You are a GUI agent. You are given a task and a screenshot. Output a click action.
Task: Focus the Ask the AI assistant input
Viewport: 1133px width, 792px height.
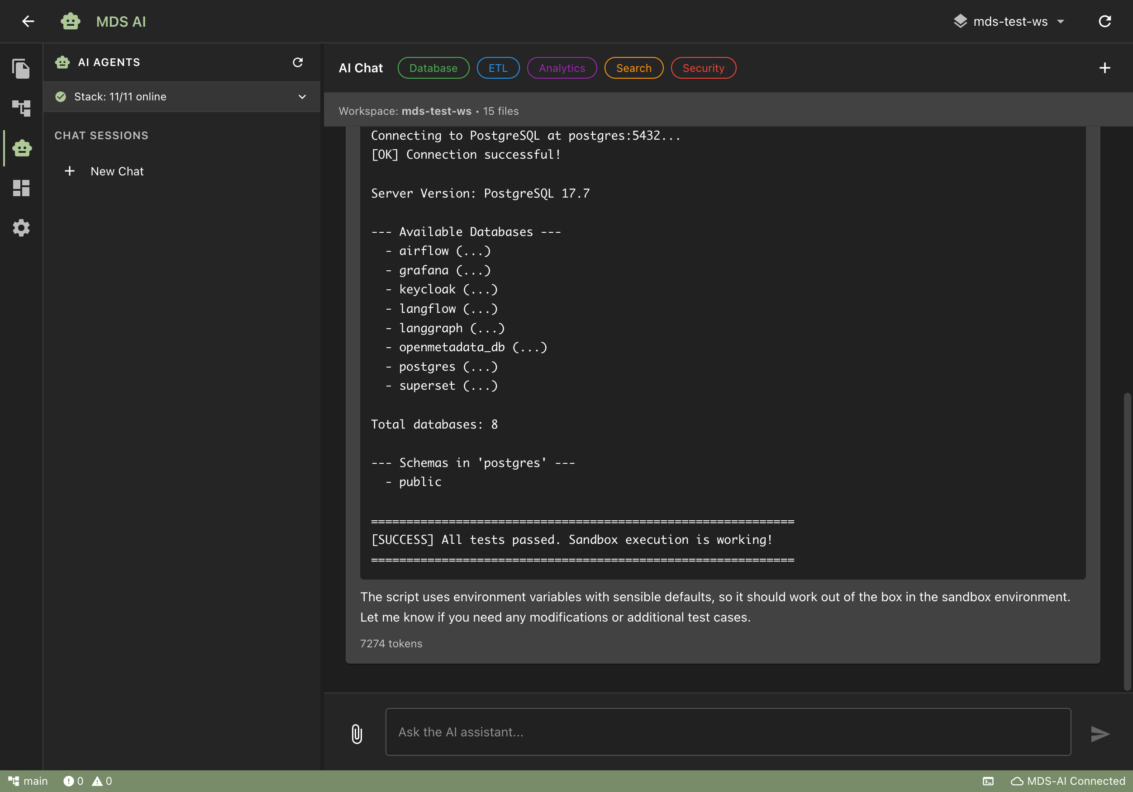coord(728,732)
